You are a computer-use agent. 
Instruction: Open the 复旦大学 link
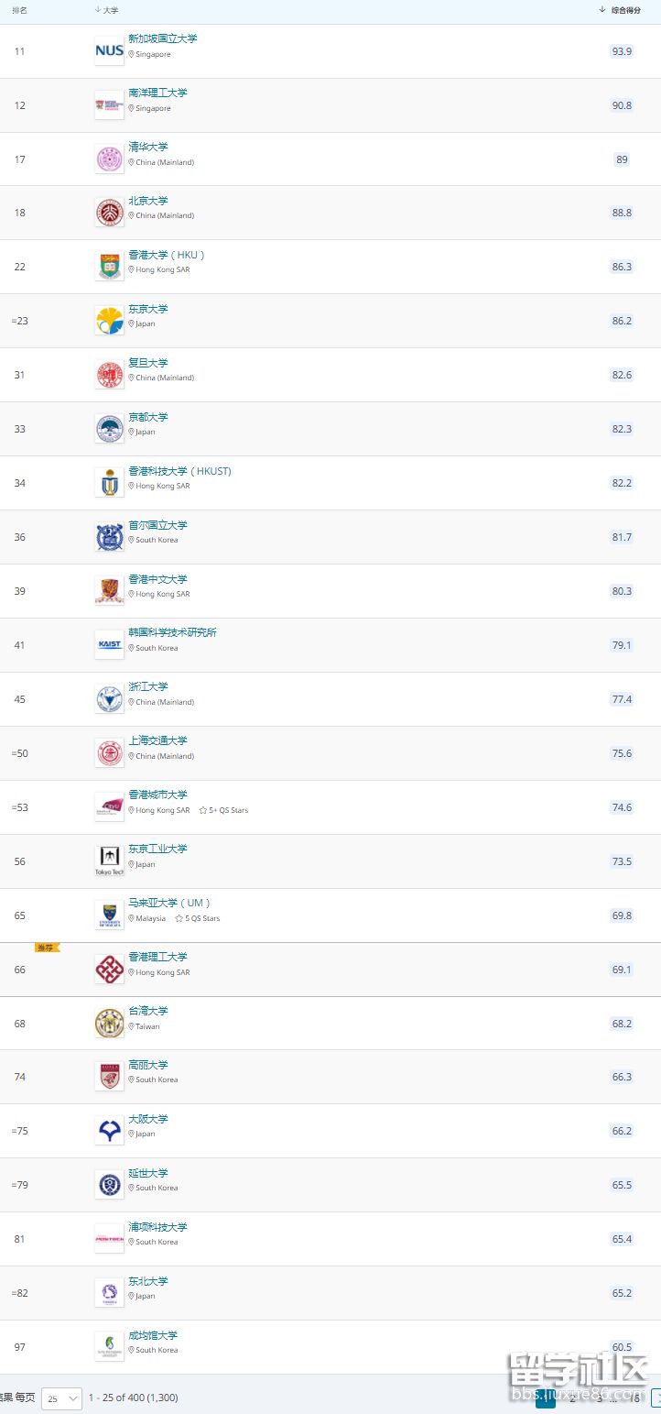147,363
